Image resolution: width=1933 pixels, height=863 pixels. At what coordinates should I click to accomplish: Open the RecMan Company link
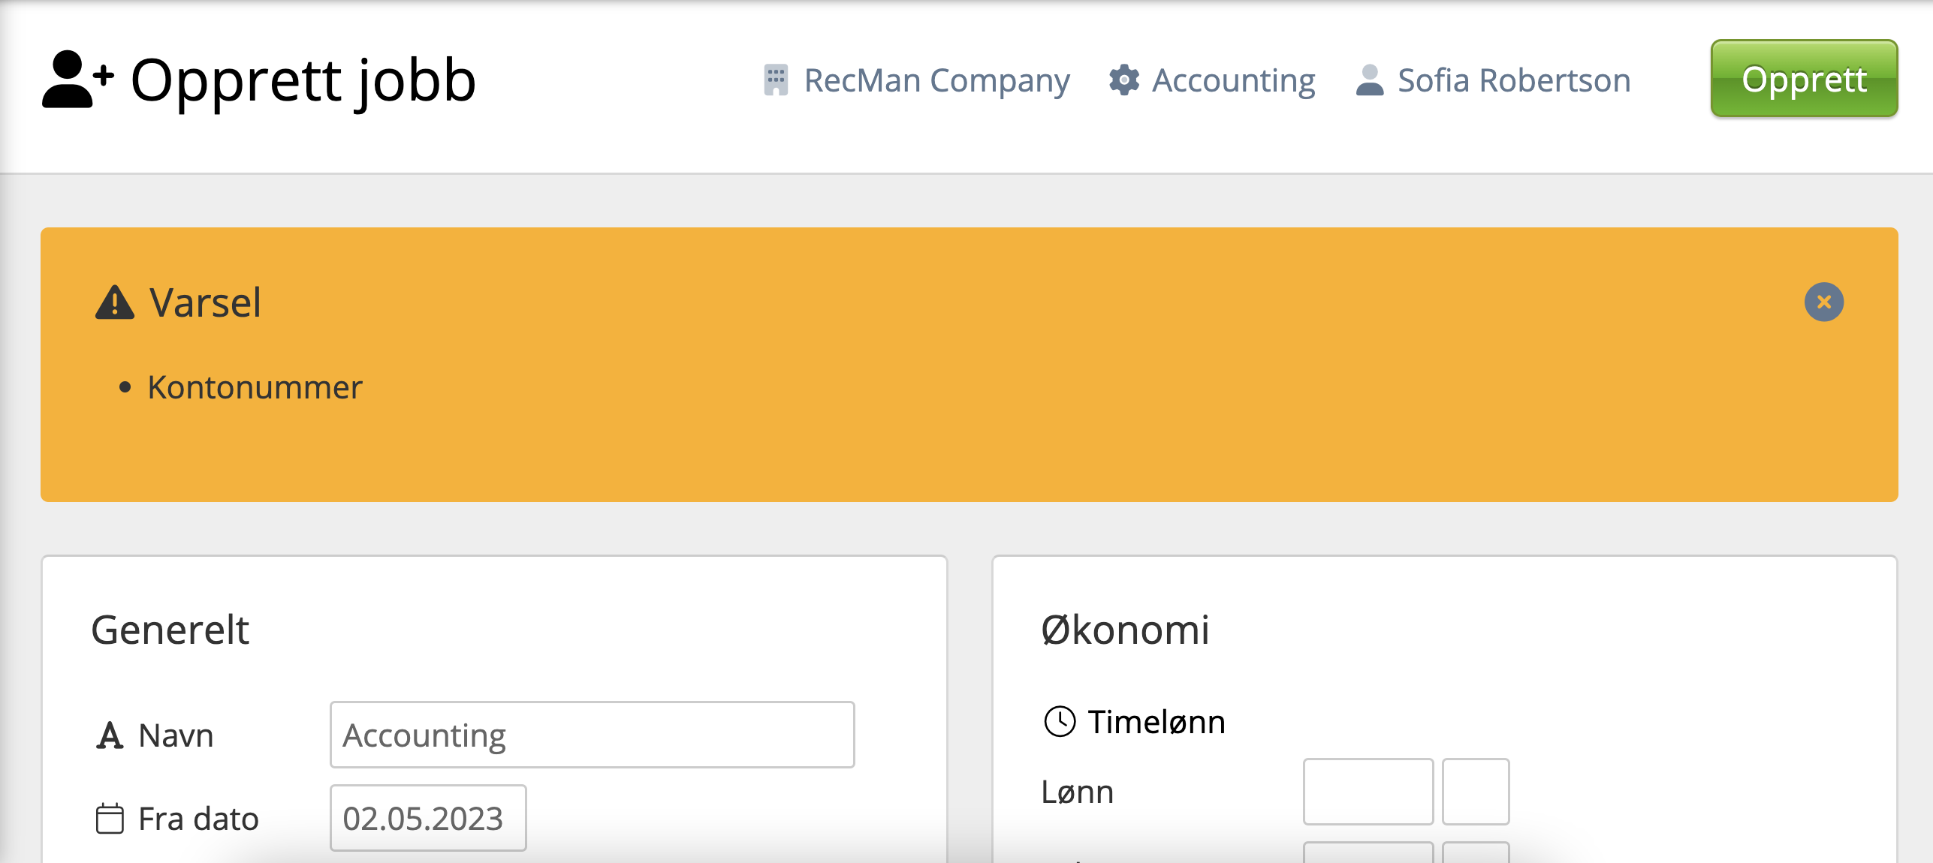click(x=936, y=80)
